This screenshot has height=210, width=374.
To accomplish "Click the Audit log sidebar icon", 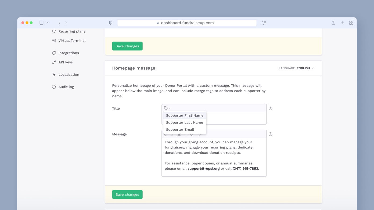I will coord(54,87).
